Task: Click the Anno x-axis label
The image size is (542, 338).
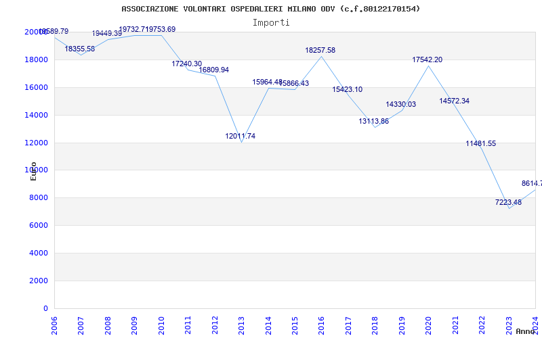Action: pyautogui.click(x=526, y=331)
